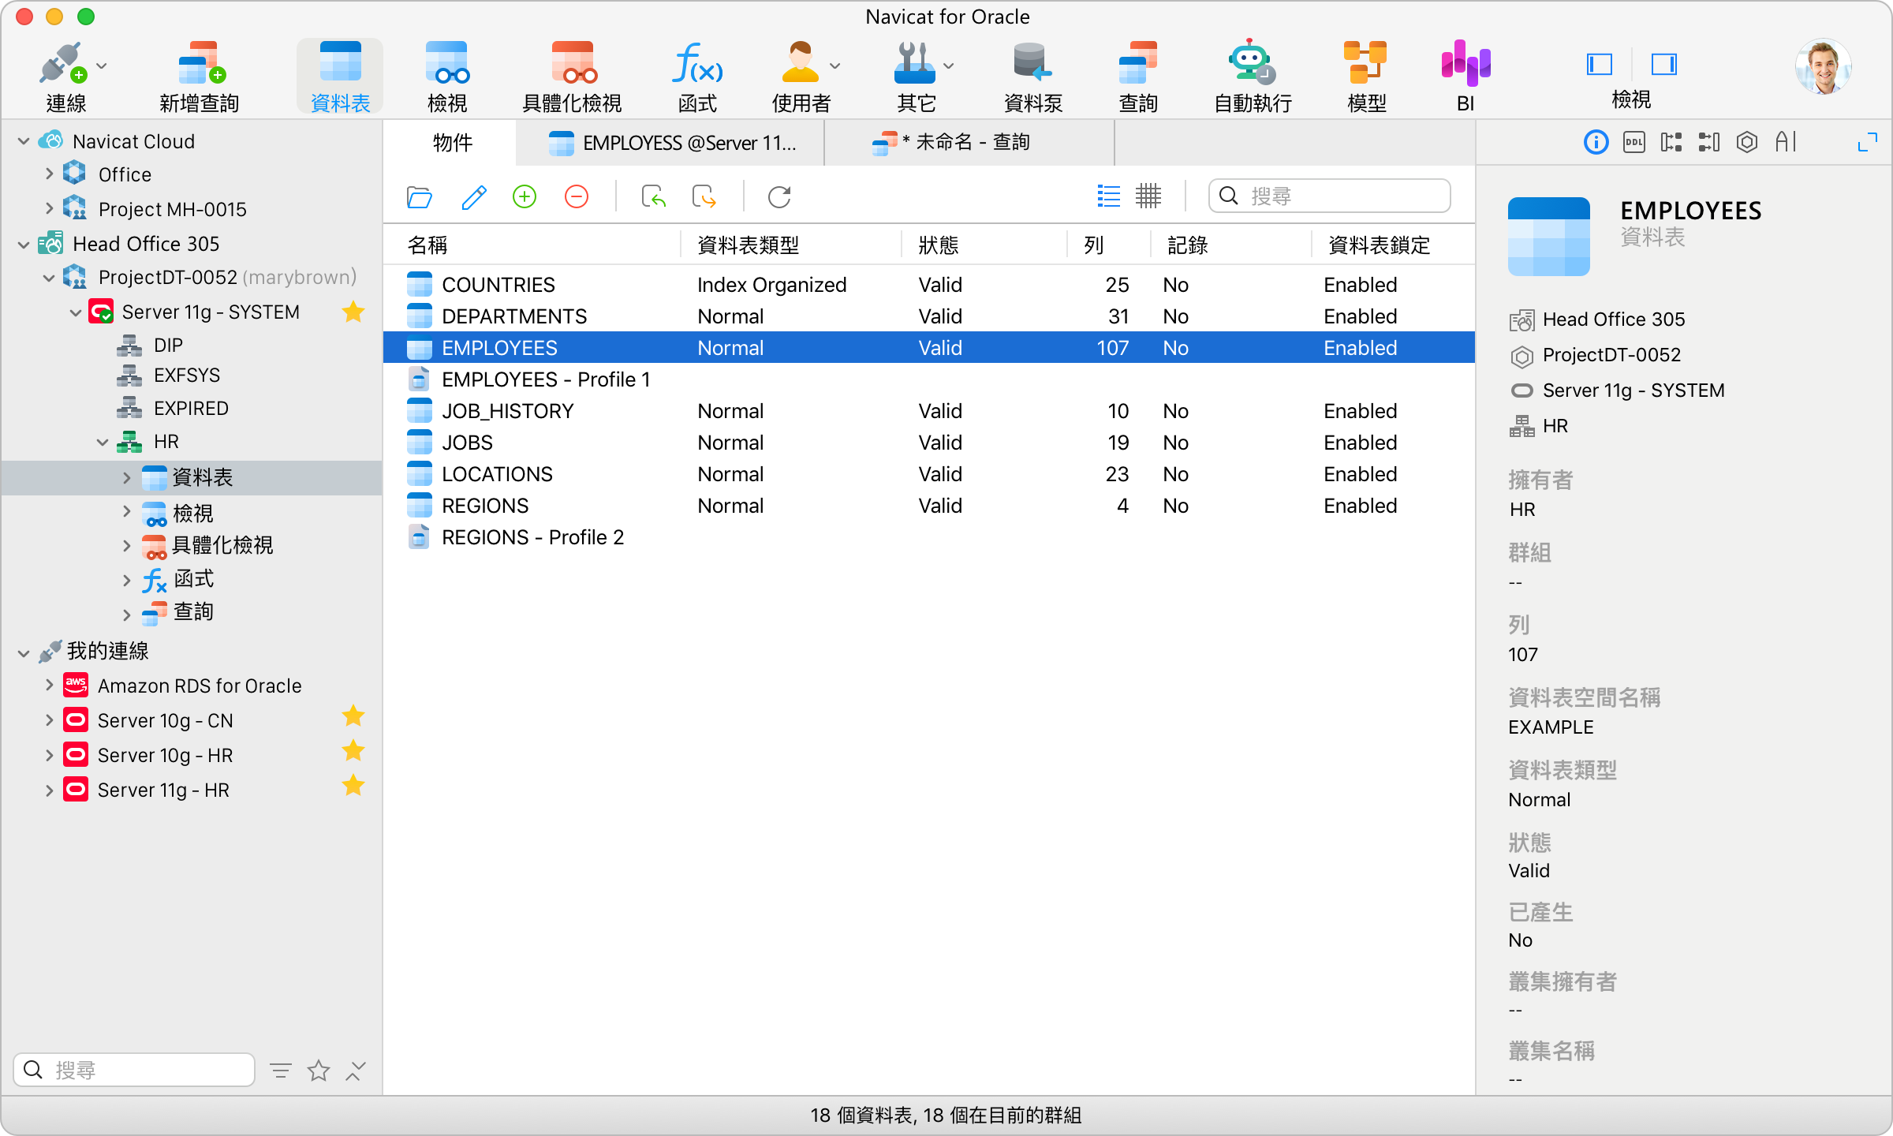Open the Data Pump (資料泵) tool
The height and width of the screenshot is (1136, 1893).
1032,65
